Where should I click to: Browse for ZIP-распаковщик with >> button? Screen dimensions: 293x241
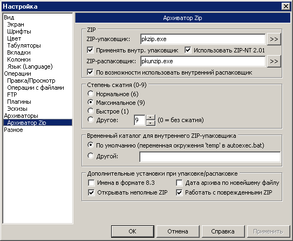pos(274,61)
